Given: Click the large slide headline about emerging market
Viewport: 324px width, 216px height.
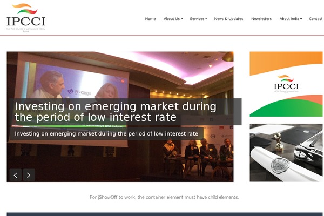Looking at the screenshot, I should pyautogui.click(x=116, y=112).
